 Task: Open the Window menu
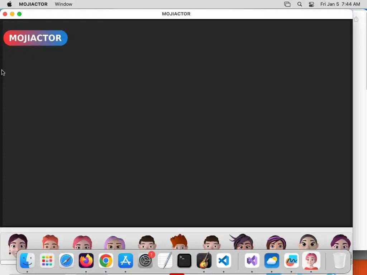[x=63, y=4]
